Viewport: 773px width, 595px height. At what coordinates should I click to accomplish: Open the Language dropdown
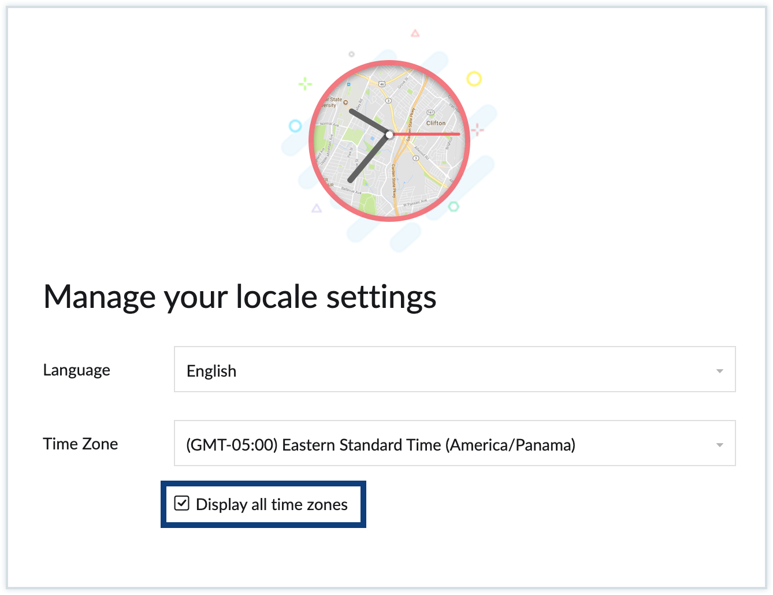tap(455, 370)
